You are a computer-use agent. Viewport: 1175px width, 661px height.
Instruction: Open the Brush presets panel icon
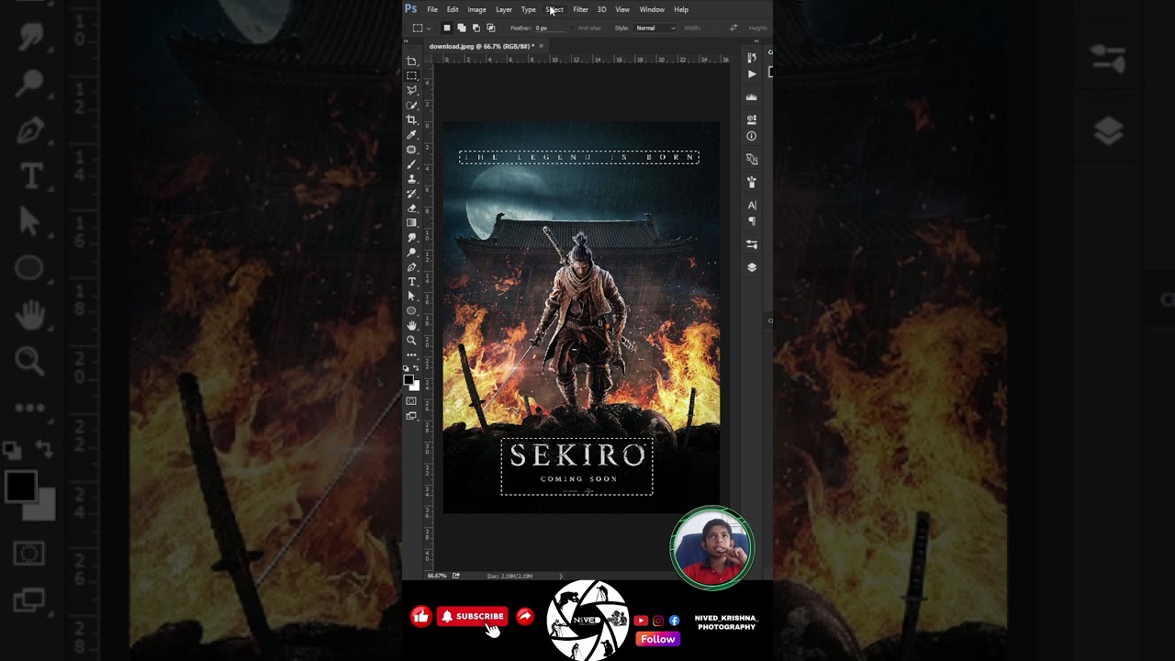(x=752, y=182)
